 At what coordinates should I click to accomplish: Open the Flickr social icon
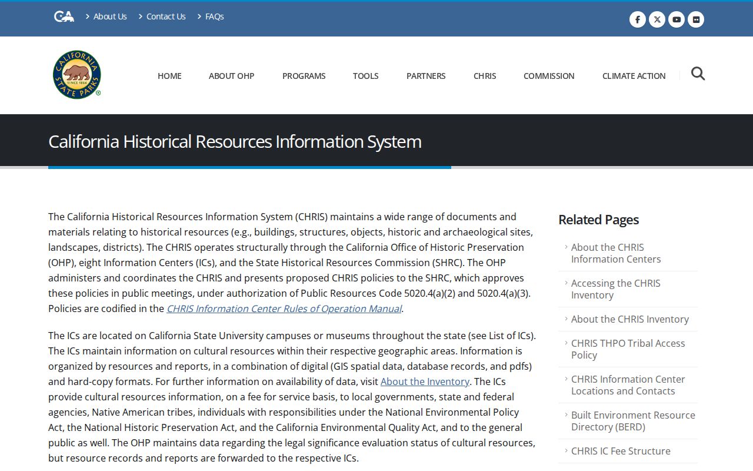[696, 19]
